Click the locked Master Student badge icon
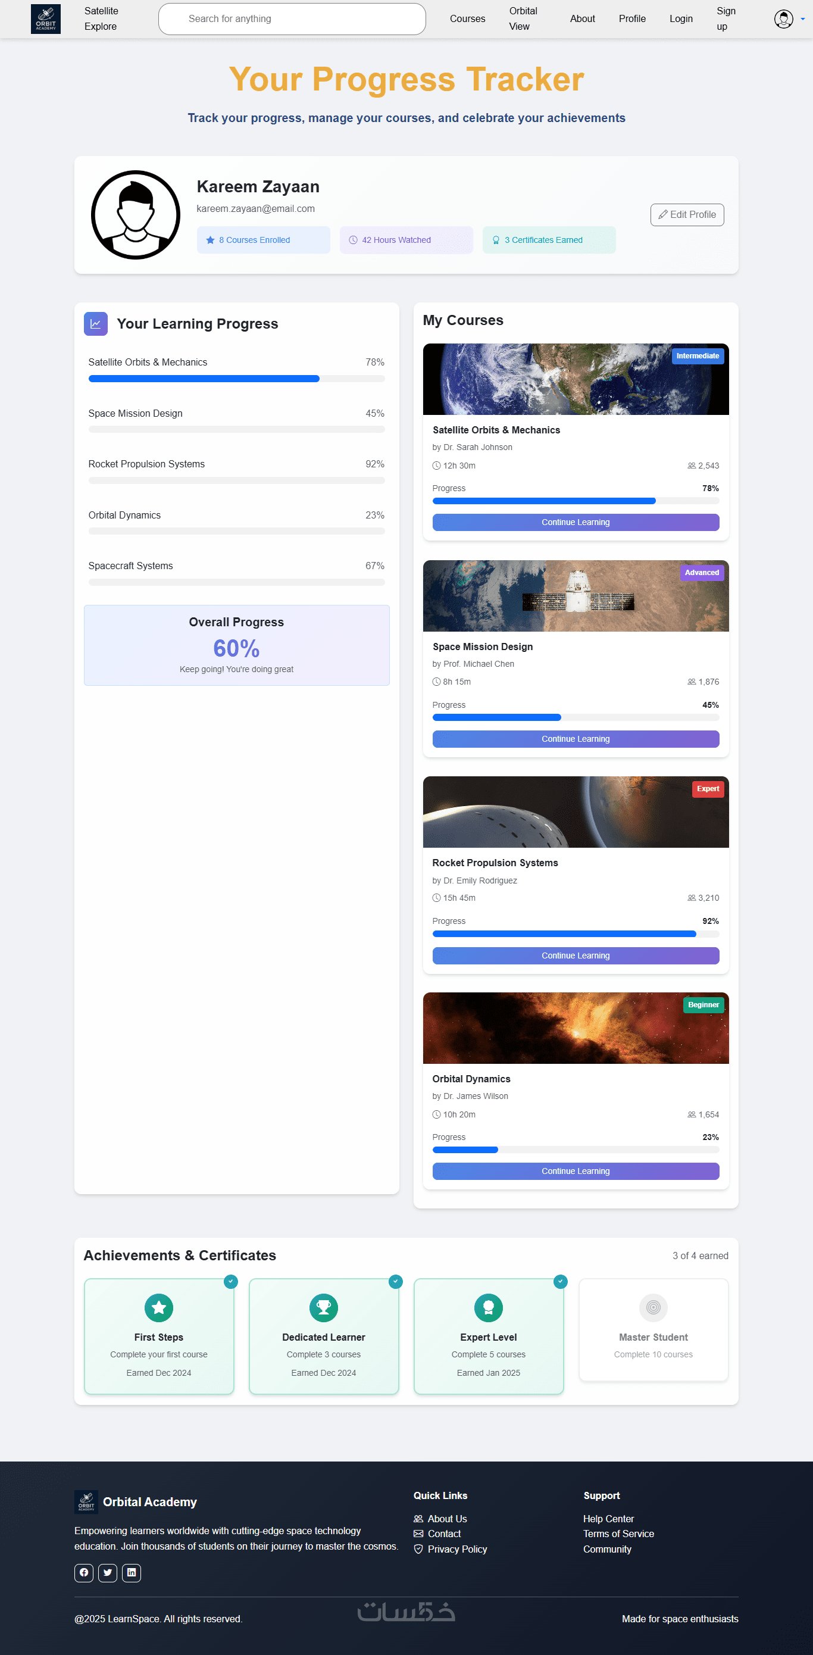The width and height of the screenshot is (813, 1655). tap(653, 1307)
